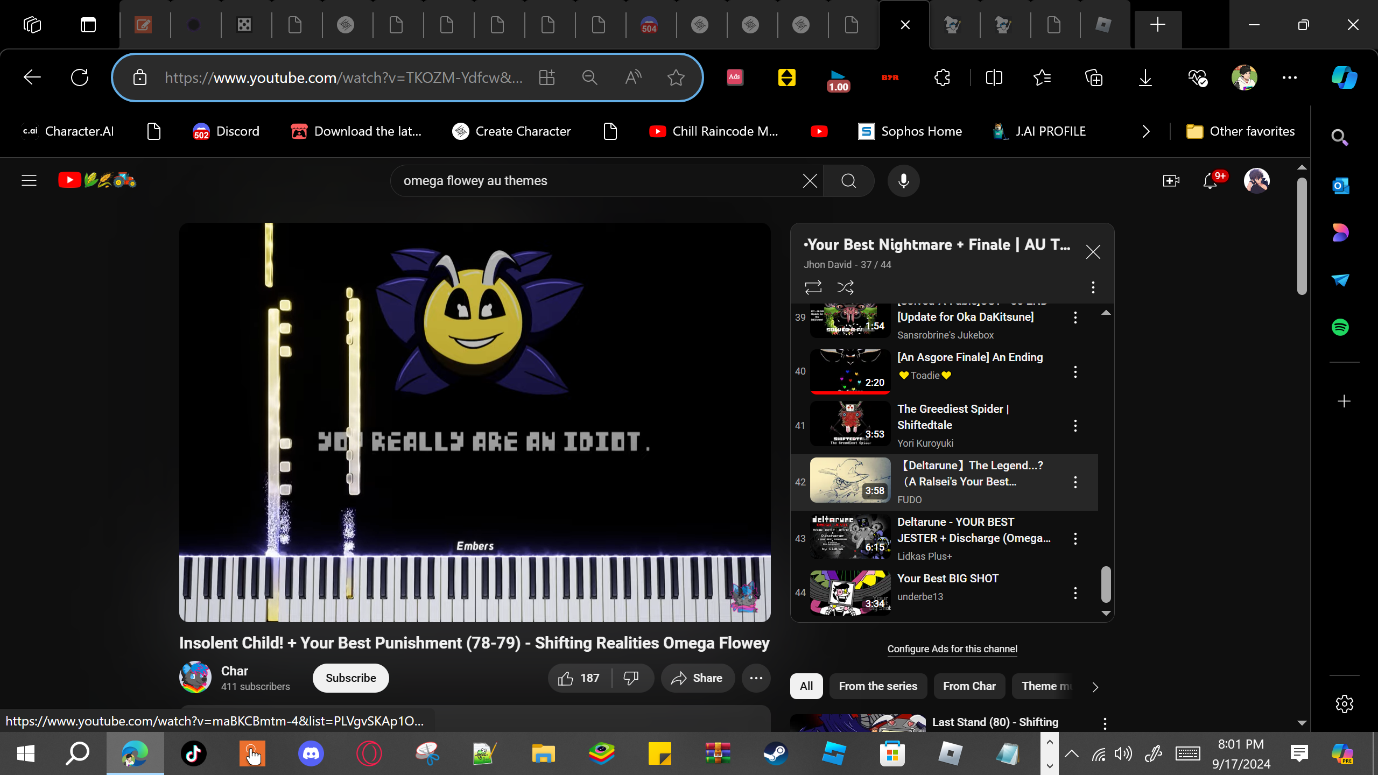Show more filter chips arrow
The width and height of the screenshot is (1378, 775).
(1095, 687)
